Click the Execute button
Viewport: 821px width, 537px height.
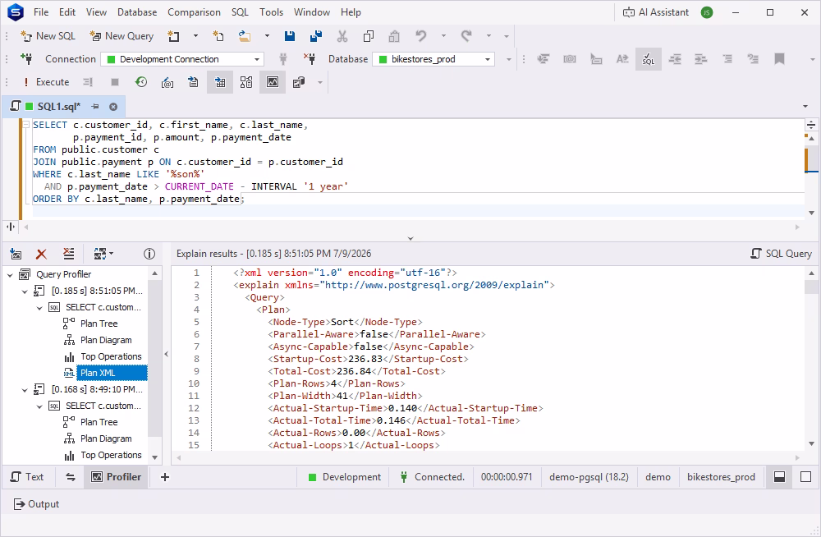point(46,82)
